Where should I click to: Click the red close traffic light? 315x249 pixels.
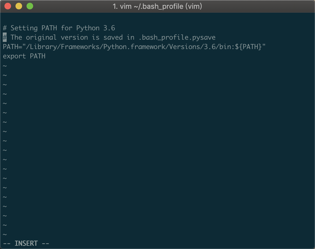point(8,6)
